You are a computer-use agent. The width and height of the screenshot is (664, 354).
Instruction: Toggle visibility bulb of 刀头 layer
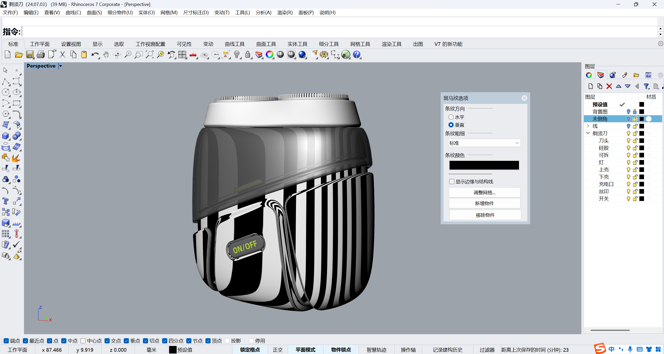[628, 141]
